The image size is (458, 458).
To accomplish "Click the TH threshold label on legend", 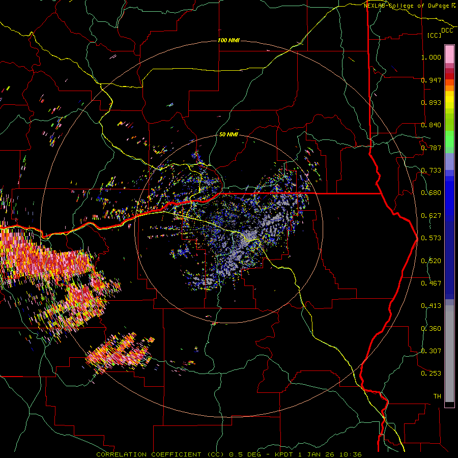I will 437,396.
